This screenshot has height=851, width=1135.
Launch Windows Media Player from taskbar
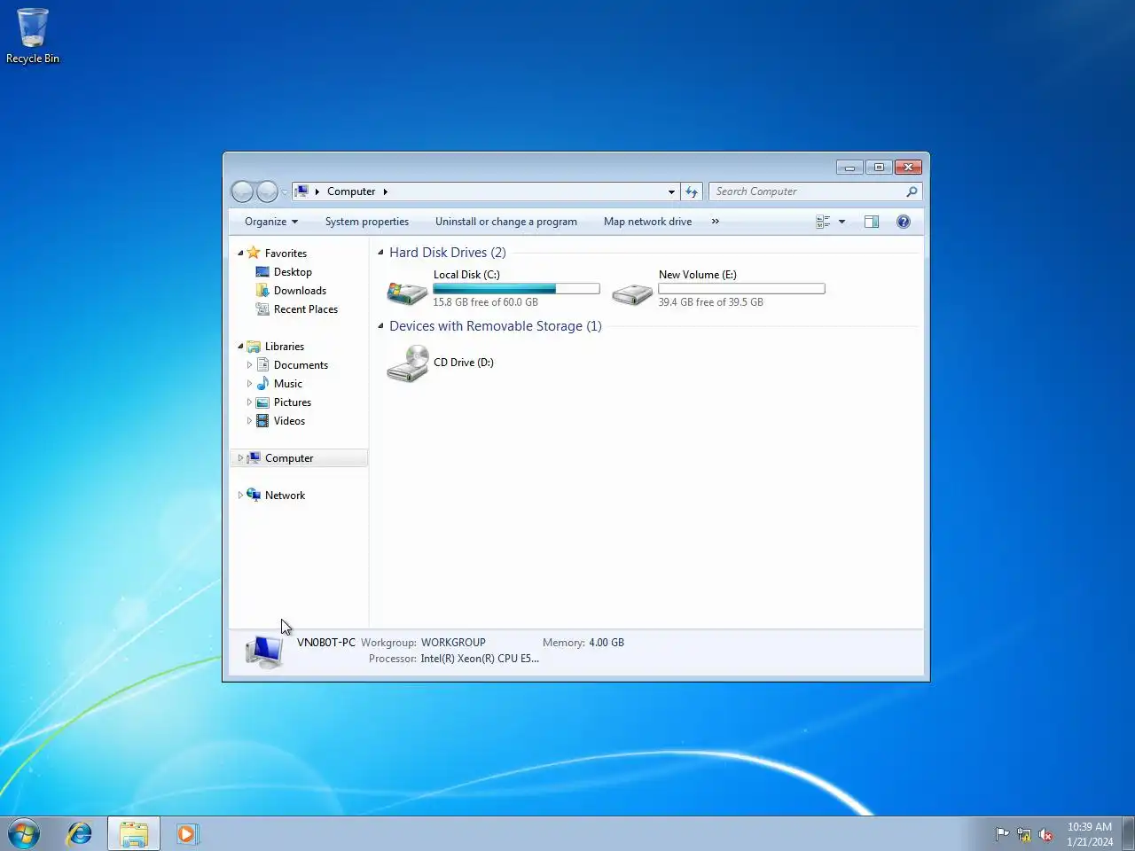(x=187, y=834)
